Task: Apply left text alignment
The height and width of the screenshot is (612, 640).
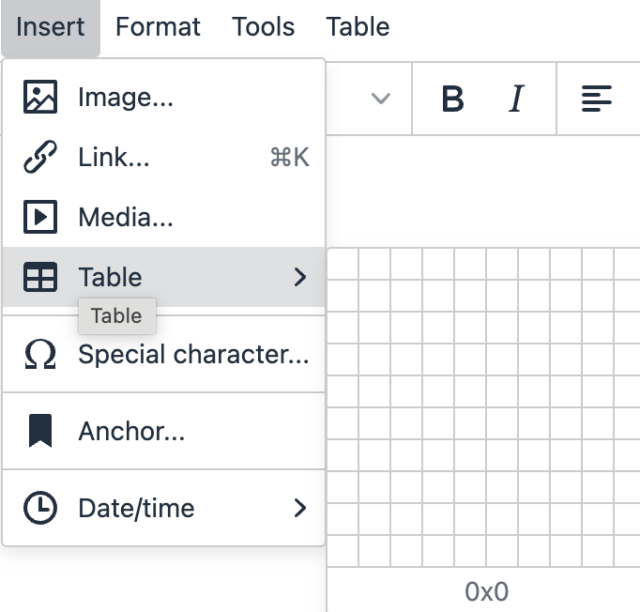Action: [x=596, y=99]
